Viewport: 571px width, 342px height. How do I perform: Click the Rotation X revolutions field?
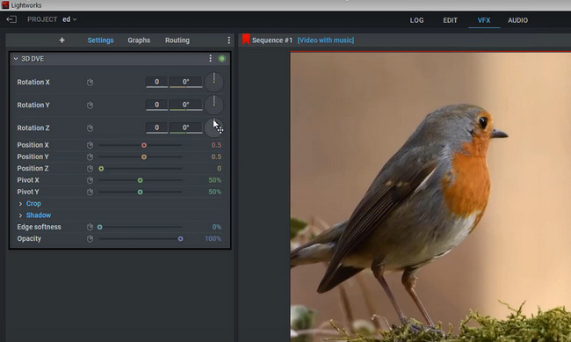(156, 82)
